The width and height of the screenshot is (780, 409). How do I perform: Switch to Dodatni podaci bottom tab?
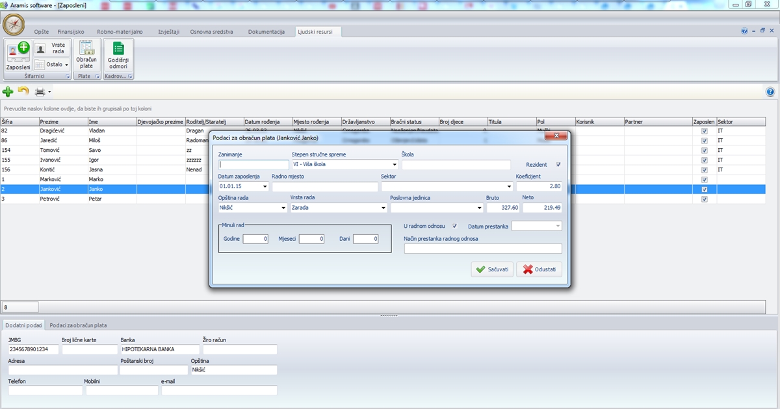[23, 325]
